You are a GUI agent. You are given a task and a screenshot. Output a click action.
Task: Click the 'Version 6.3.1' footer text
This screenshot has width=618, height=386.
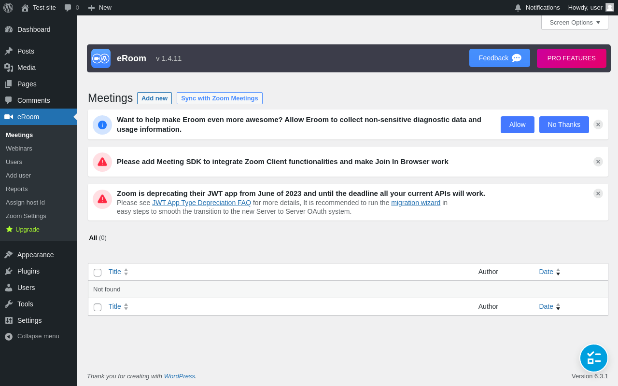[590, 376]
